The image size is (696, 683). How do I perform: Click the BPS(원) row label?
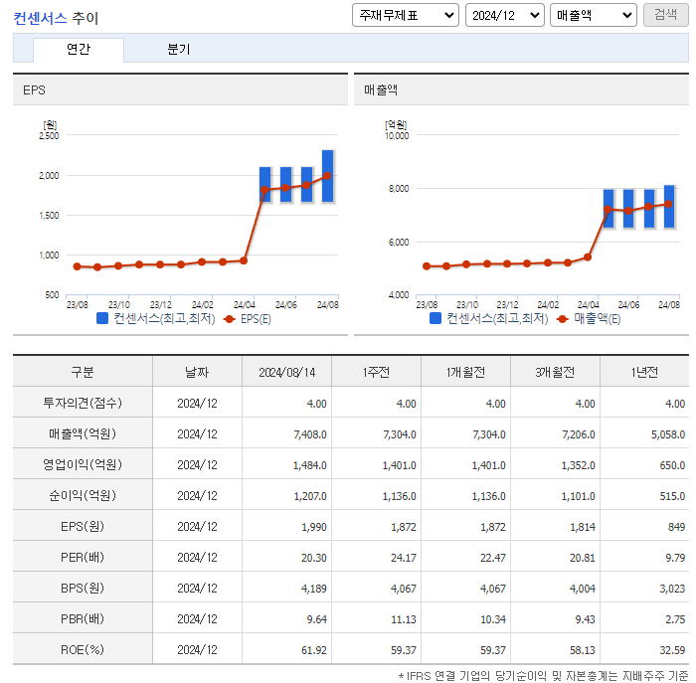click(x=83, y=588)
